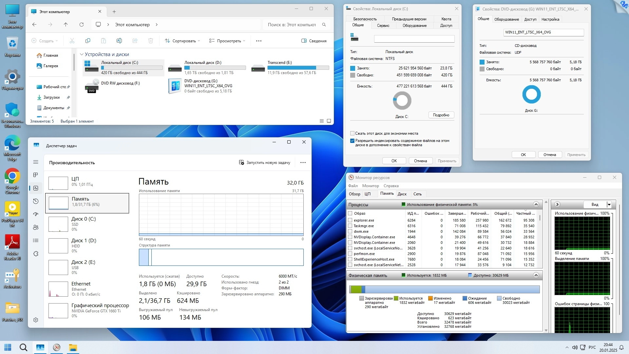Click the Подробно button in disk C properties
The width and height of the screenshot is (629, 354).
(x=441, y=115)
